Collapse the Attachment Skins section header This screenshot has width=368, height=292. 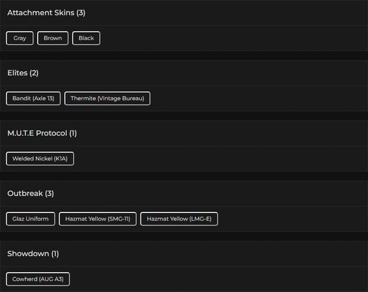click(x=41, y=13)
